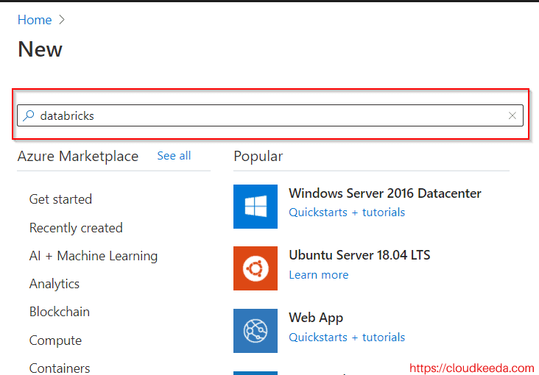The image size is (539, 375).
Task: Click Ubuntu Server Learn more link
Action: [319, 275]
